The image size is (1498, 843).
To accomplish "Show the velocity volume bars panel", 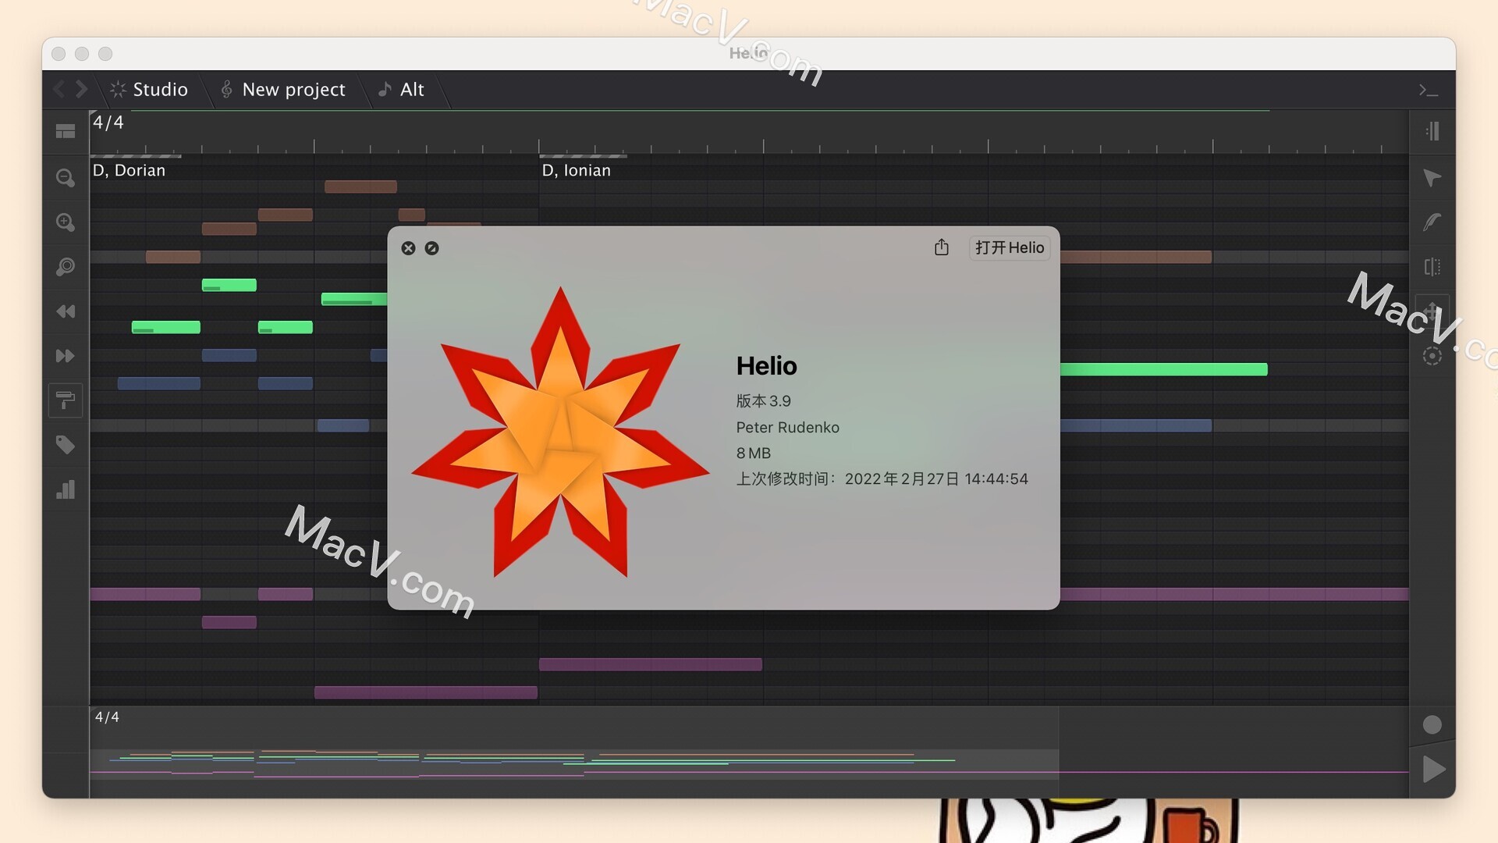I will click(x=66, y=489).
